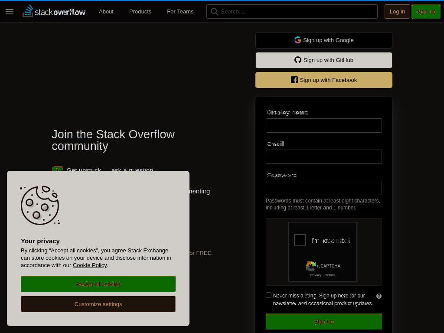The width and height of the screenshot is (444, 333).
Task: Click the search magnifier icon
Action: click(x=214, y=12)
